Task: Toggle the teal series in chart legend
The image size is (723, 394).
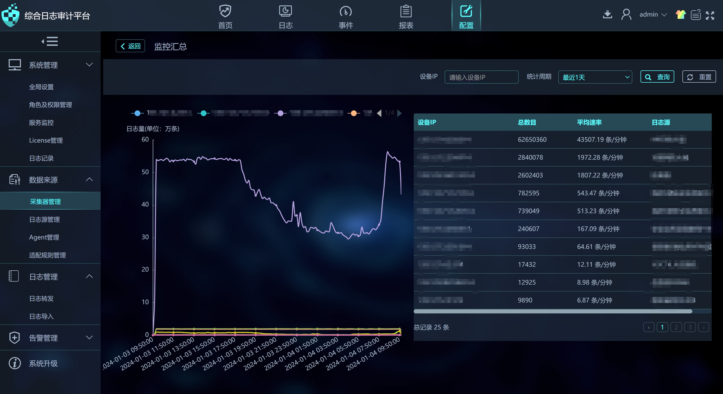Action: coord(204,113)
